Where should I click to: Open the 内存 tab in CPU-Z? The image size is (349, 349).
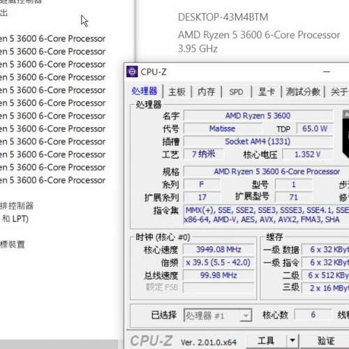[x=207, y=91]
